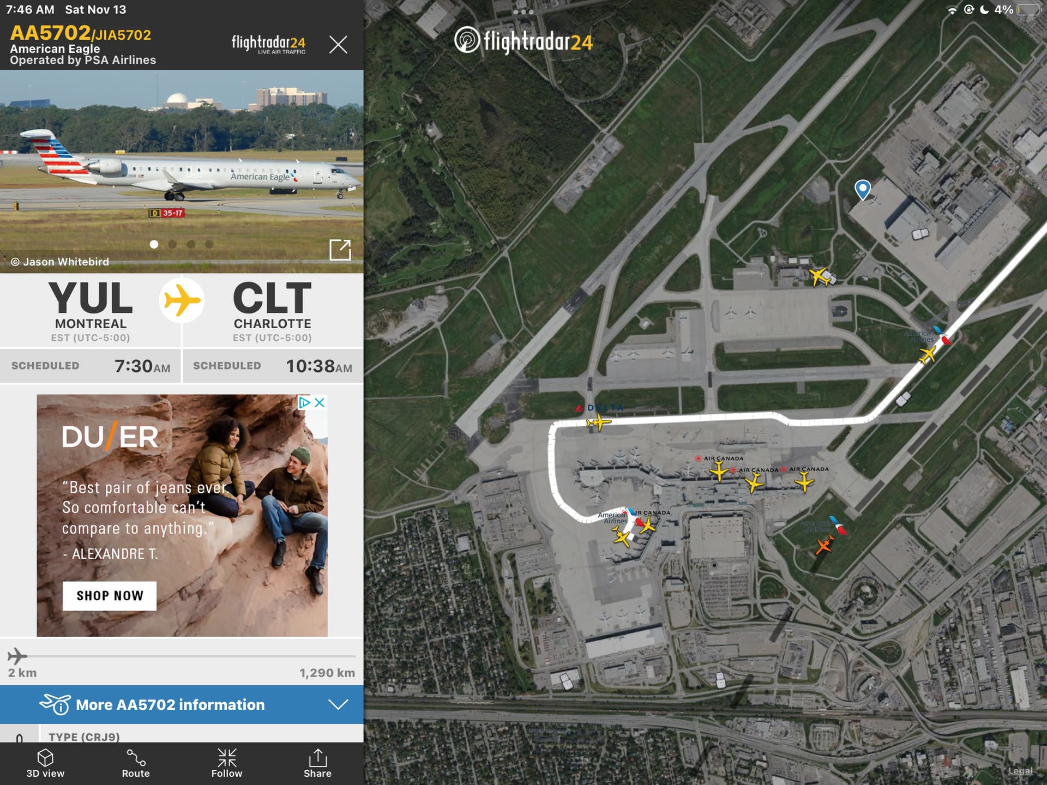Click SHOP NOW in the ad
1047x785 pixels.
point(110,596)
